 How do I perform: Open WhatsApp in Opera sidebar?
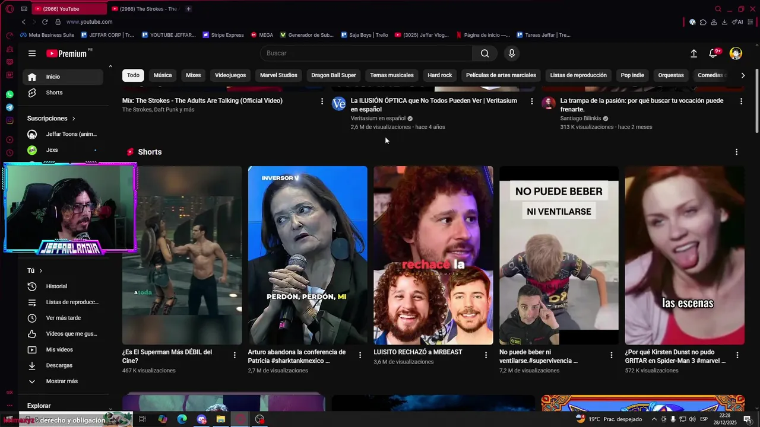coord(9,94)
